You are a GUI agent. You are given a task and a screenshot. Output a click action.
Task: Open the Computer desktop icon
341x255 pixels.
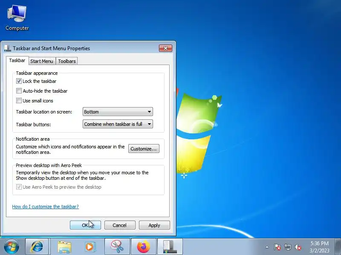[x=17, y=18]
